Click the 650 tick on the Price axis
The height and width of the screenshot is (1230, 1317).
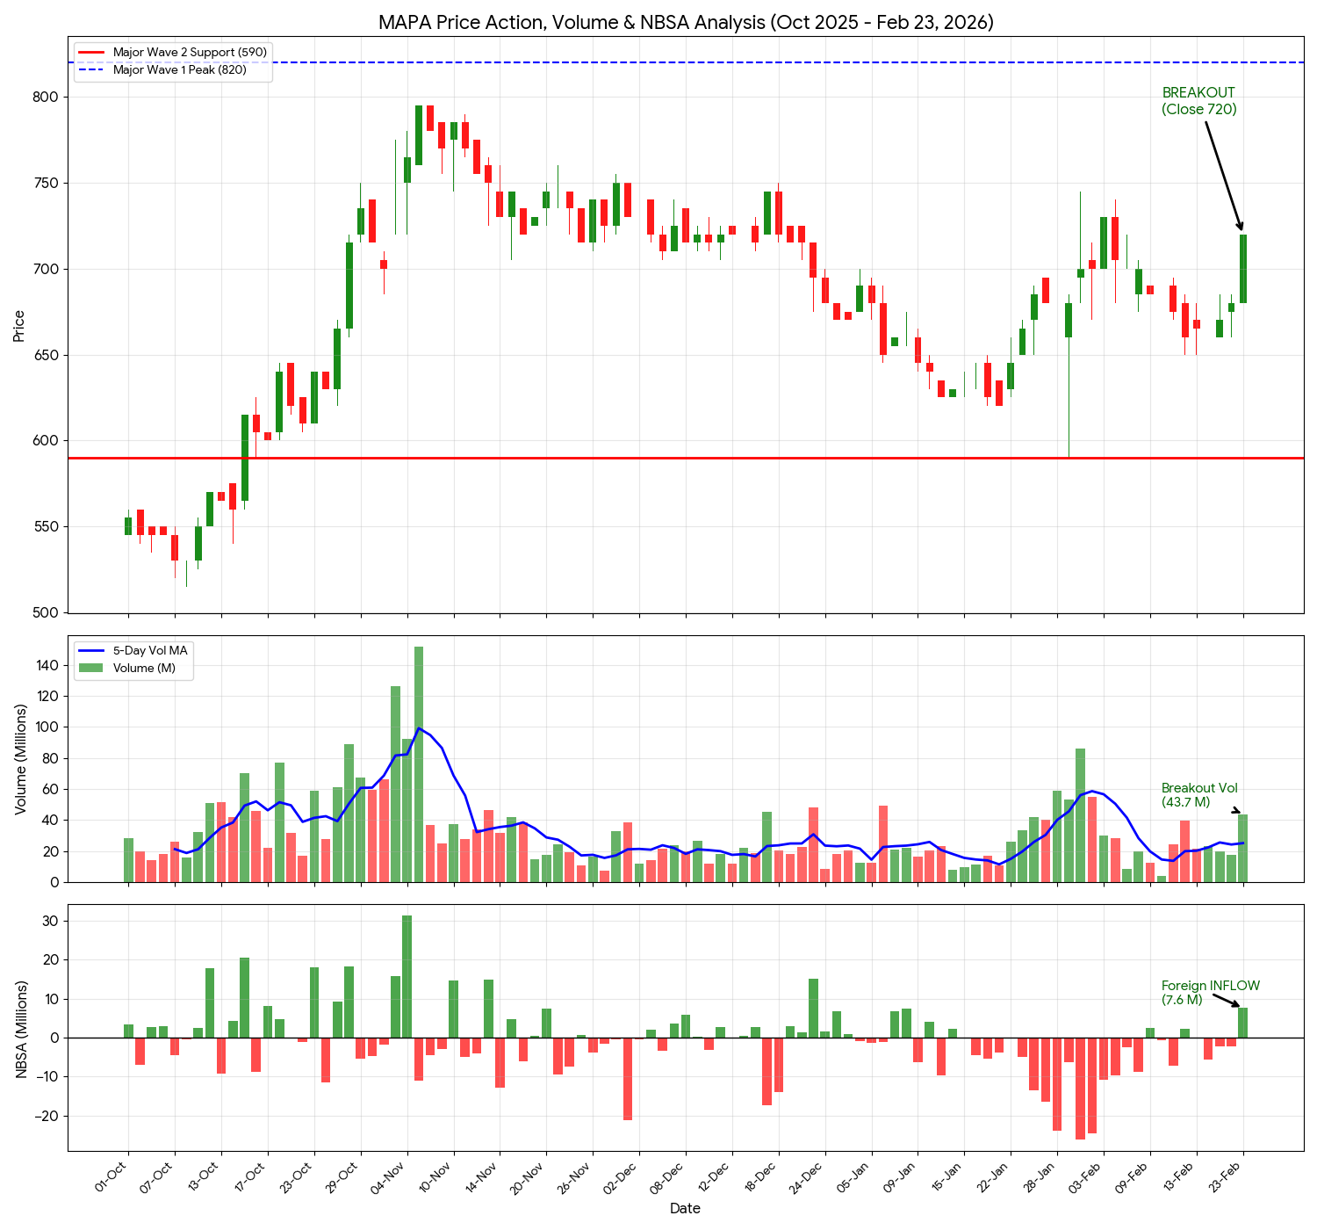(47, 356)
